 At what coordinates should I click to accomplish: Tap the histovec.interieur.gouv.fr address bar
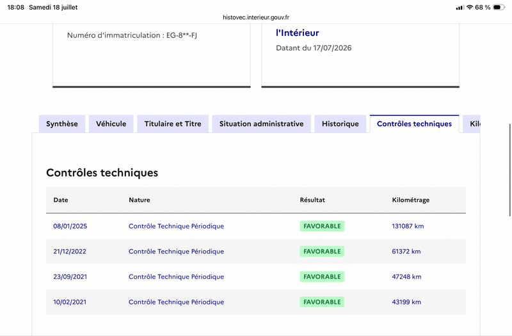[x=256, y=17]
